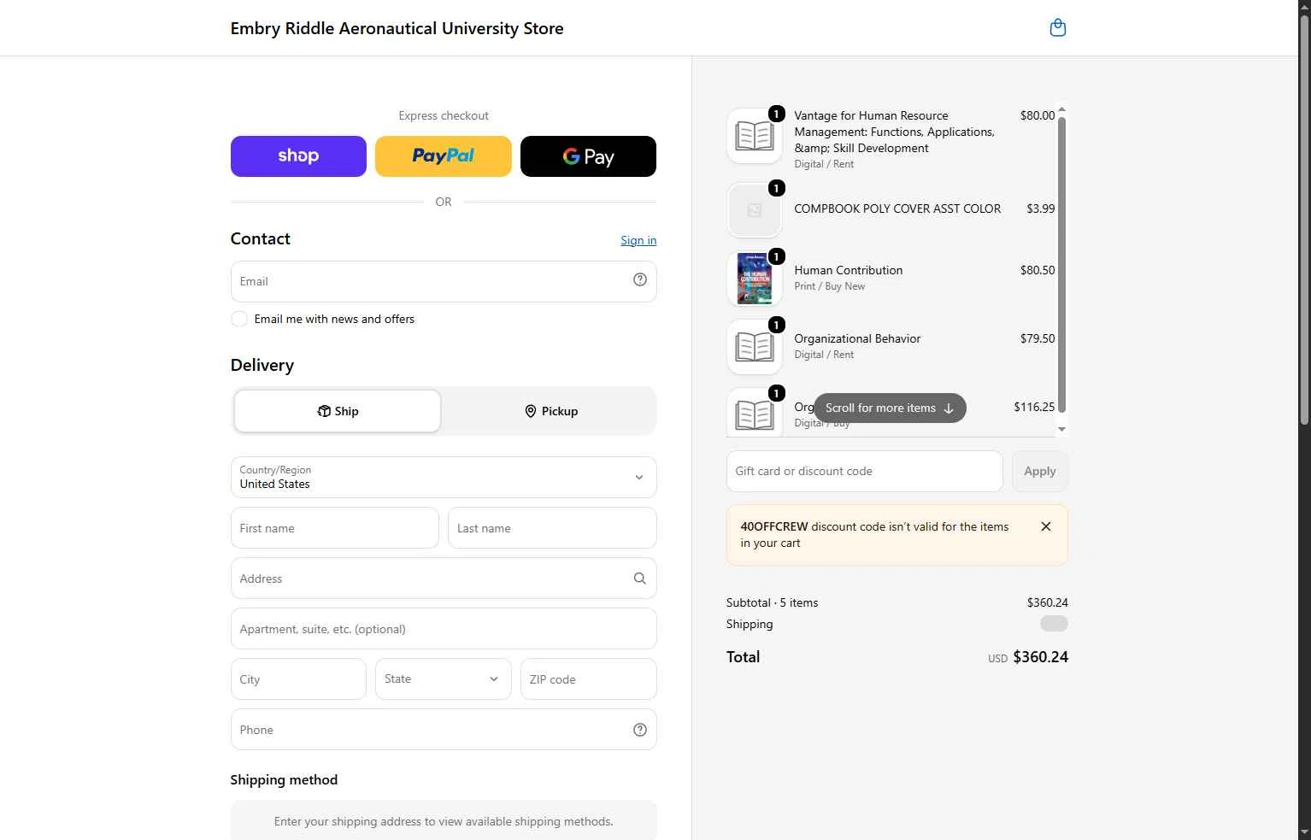1311x840 pixels.
Task: Click the Embry Riddle Aeronautical University Store title
Action: coord(397,28)
